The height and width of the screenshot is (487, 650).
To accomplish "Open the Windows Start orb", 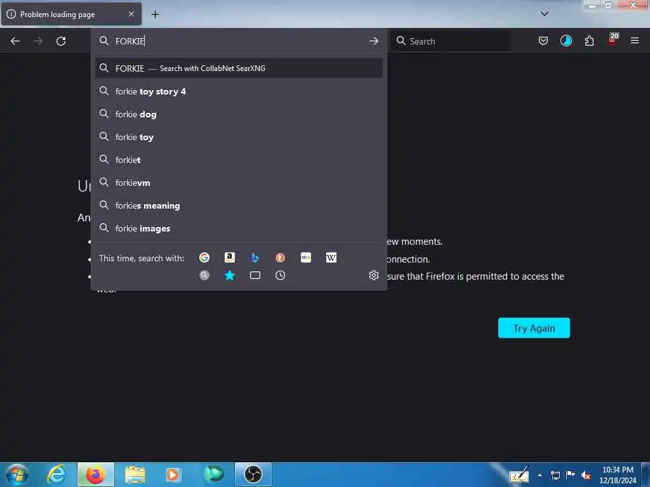I will [17, 474].
